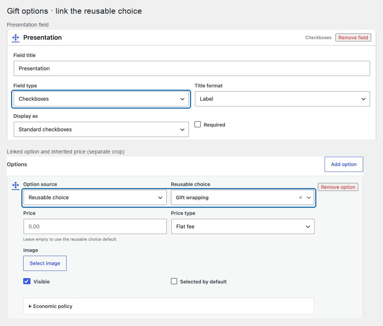Open the Reusable choice Gift wrapping dropdown

(243, 198)
